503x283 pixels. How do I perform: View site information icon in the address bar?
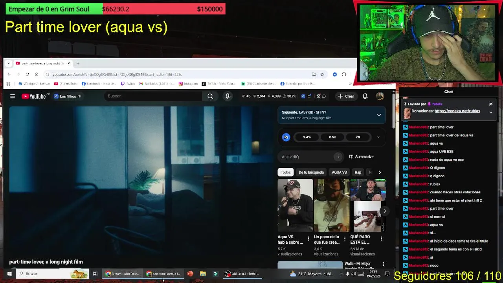[x=48, y=74]
